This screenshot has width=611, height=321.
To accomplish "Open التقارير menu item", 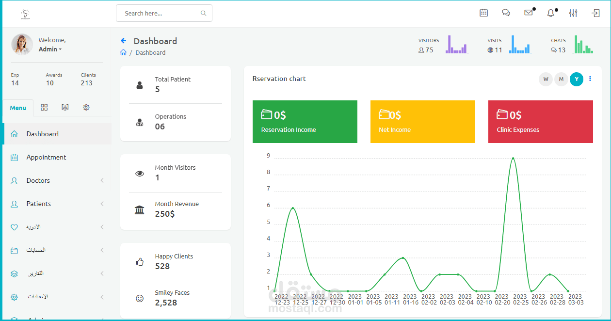I will click(x=57, y=273).
